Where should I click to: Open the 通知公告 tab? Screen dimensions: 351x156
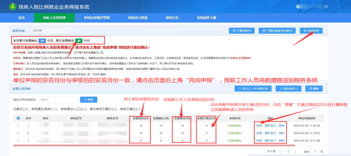pyautogui.click(x=172, y=18)
